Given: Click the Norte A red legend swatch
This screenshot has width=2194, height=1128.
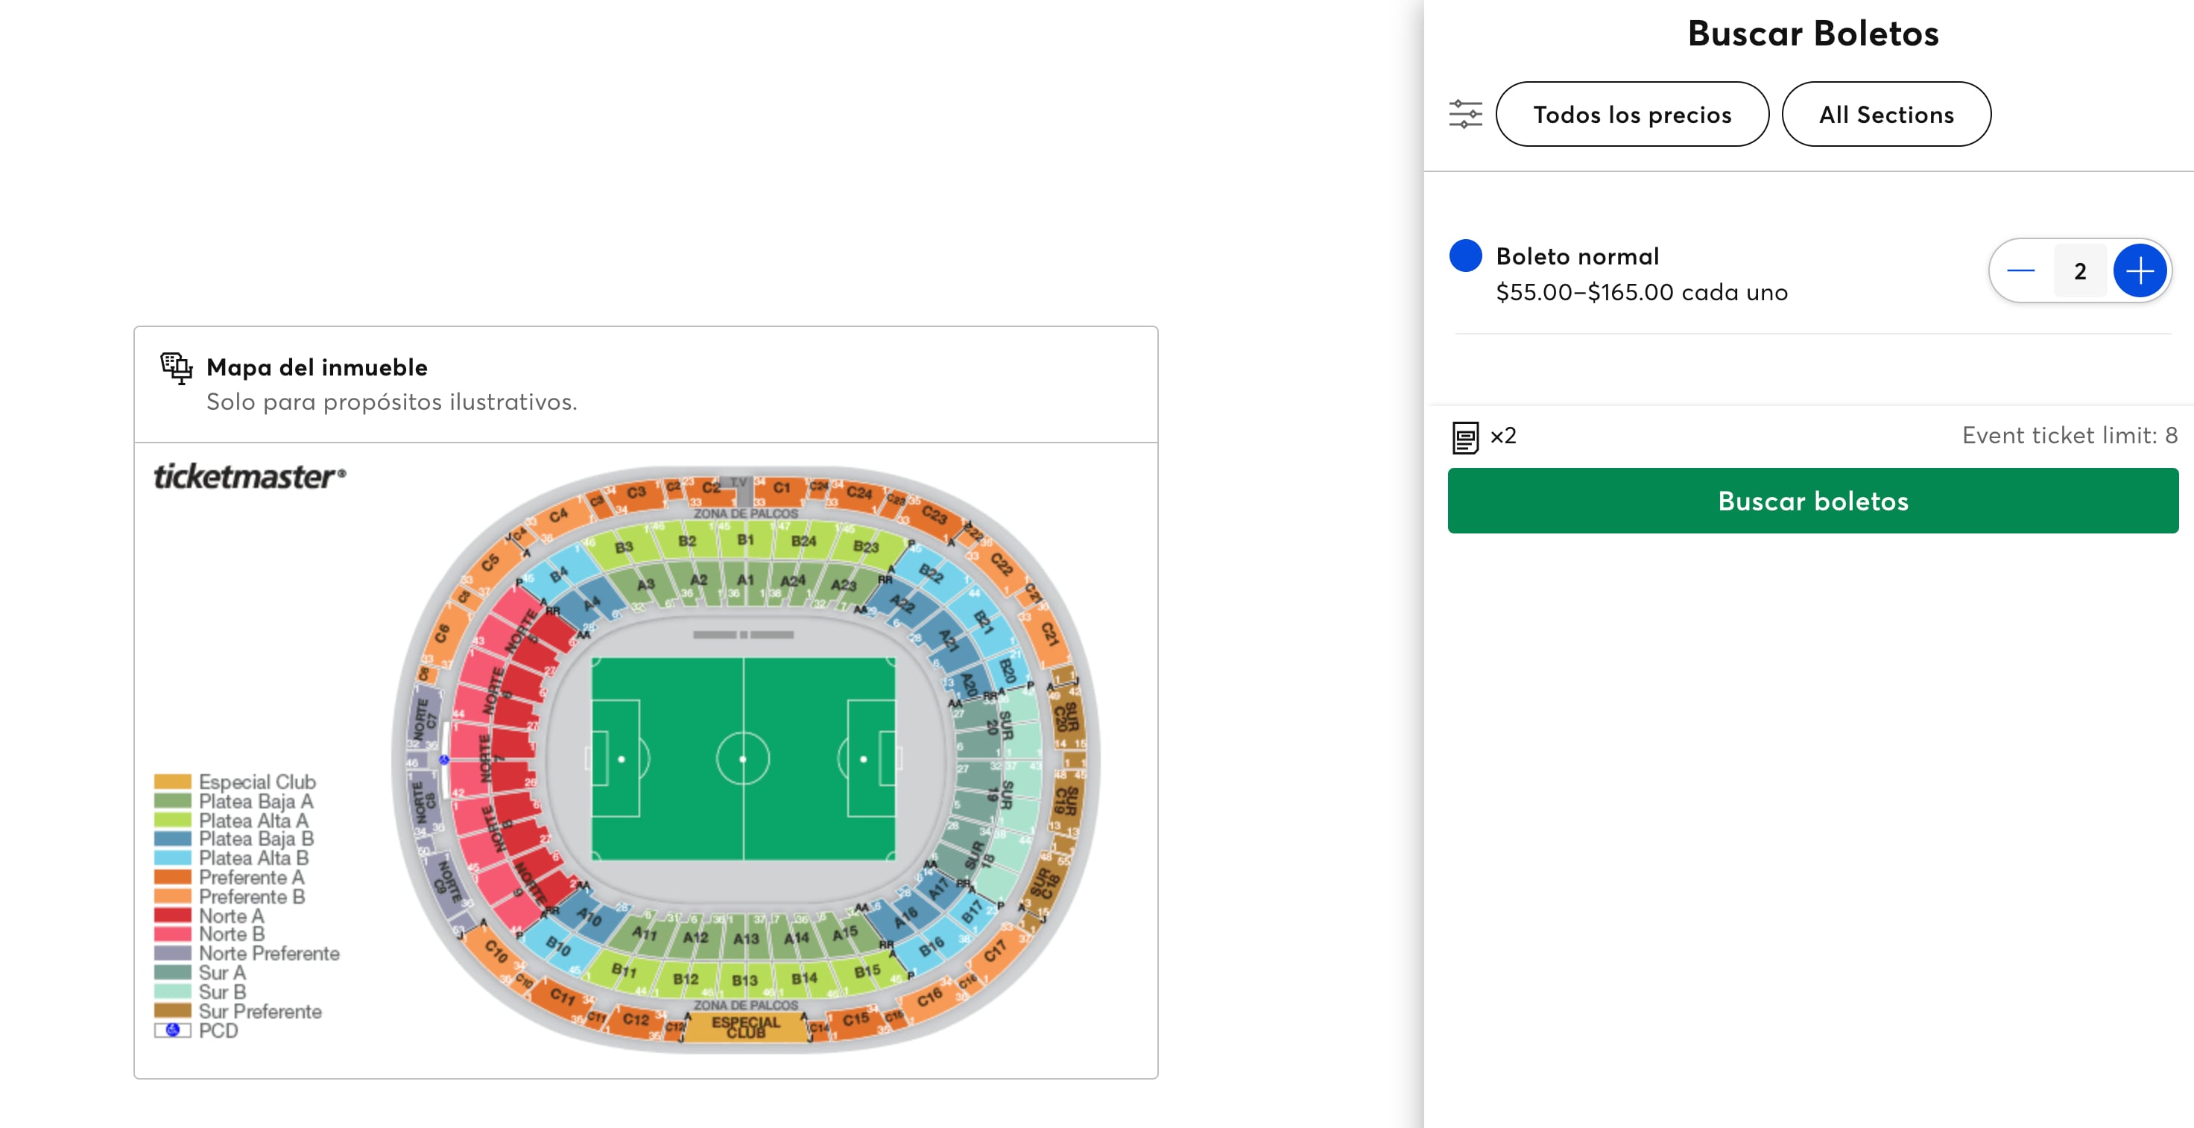Looking at the screenshot, I should (172, 916).
